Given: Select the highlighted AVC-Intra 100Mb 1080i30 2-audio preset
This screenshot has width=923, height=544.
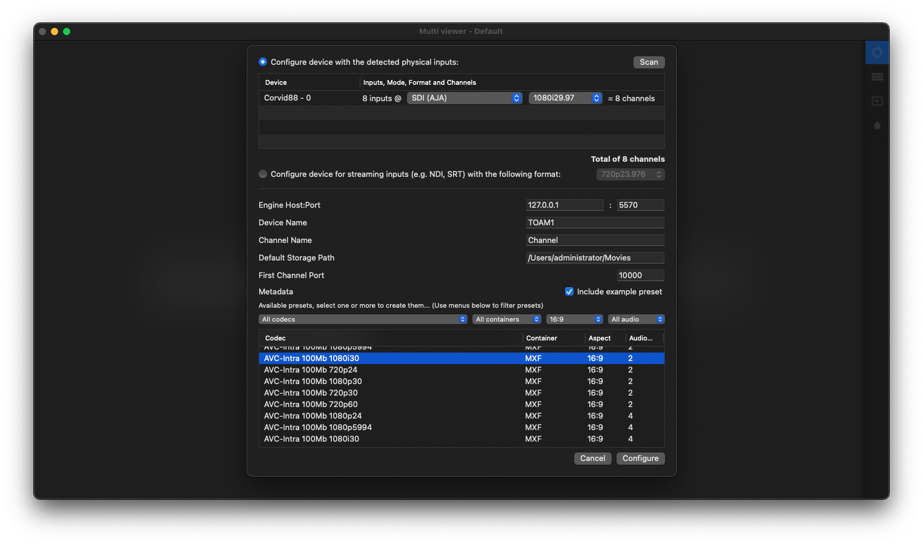Looking at the screenshot, I should [x=461, y=359].
